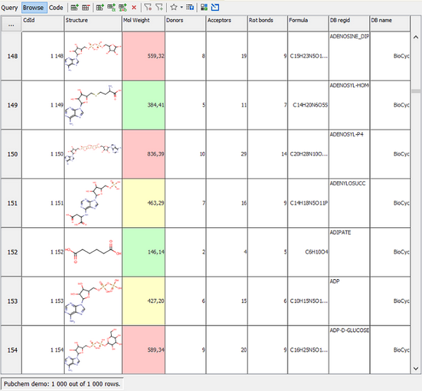
Task: Click the blue window icon at toolbar end
Action: tap(215, 7)
